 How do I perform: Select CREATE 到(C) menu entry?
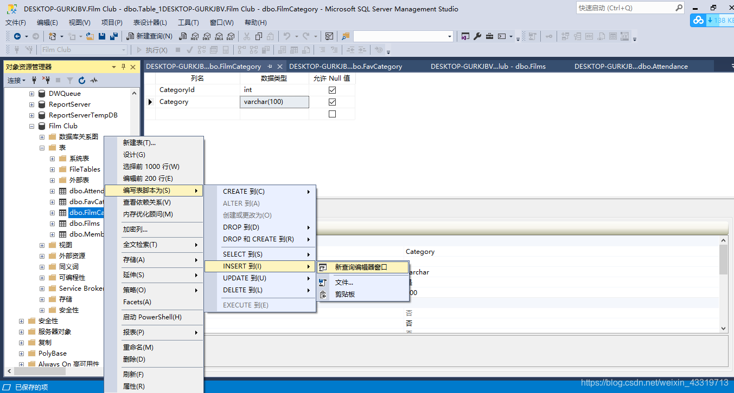(260, 192)
